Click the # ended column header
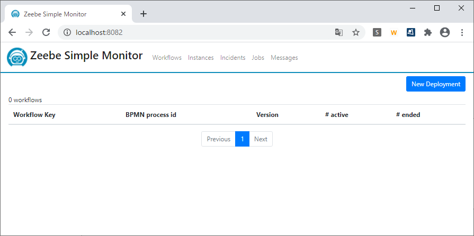 [408, 115]
